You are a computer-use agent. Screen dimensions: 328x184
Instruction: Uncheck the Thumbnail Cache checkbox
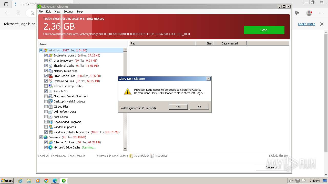46,66
